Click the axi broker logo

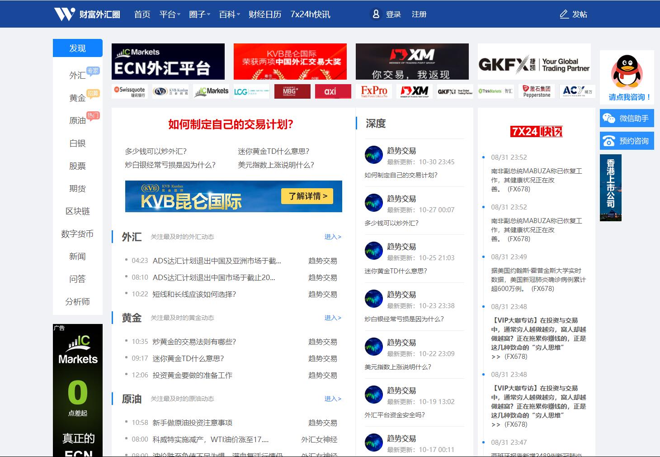click(x=333, y=91)
